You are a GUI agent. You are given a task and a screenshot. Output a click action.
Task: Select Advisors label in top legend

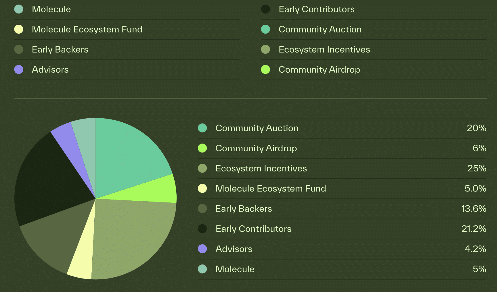pos(50,69)
